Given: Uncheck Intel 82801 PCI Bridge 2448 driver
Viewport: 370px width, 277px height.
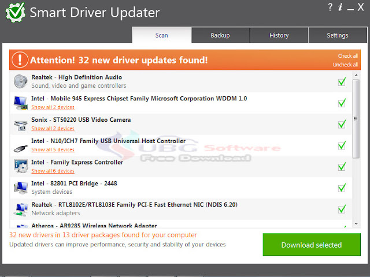Looking at the screenshot, I should 342,188.
